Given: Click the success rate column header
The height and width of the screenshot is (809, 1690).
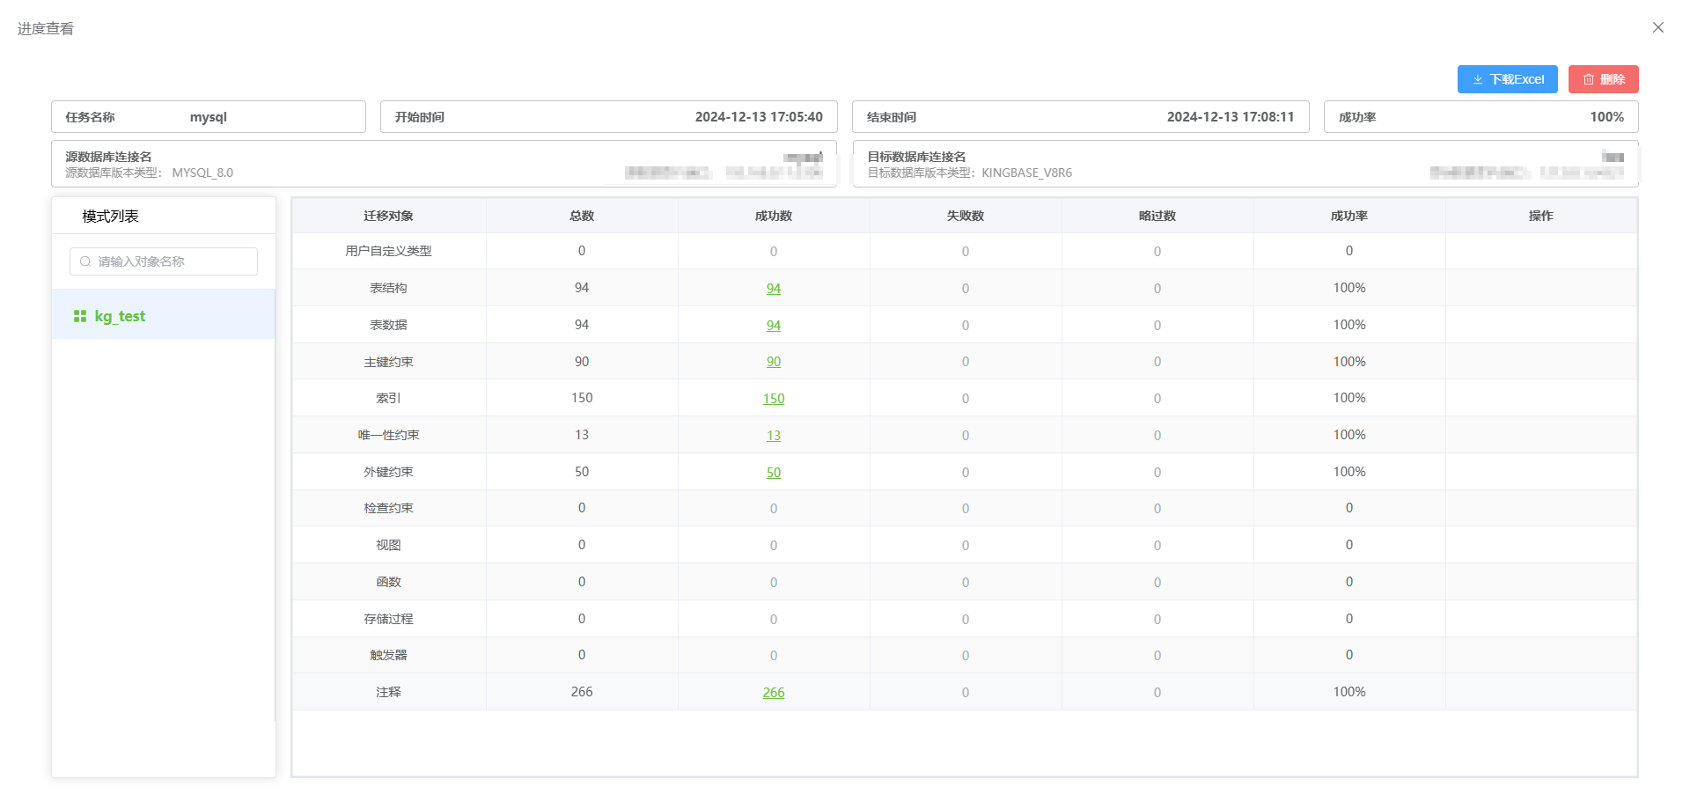Looking at the screenshot, I should click(1348, 216).
